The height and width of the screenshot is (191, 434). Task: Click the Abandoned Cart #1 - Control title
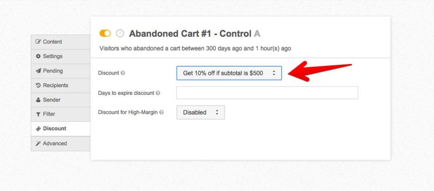pyautogui.click(x=190, y=34)
